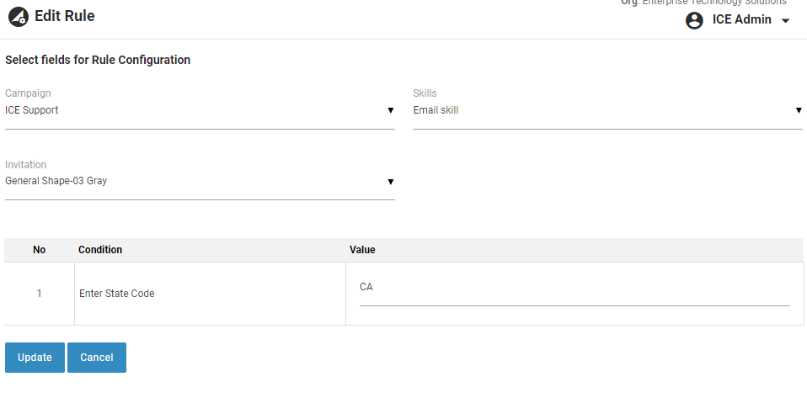Open the ICE Admin caret menu
The image size is (807, 398).
pyautogui.click(x=786, y=21)
